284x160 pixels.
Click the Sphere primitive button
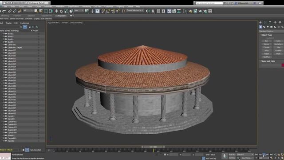coord(266,44)
